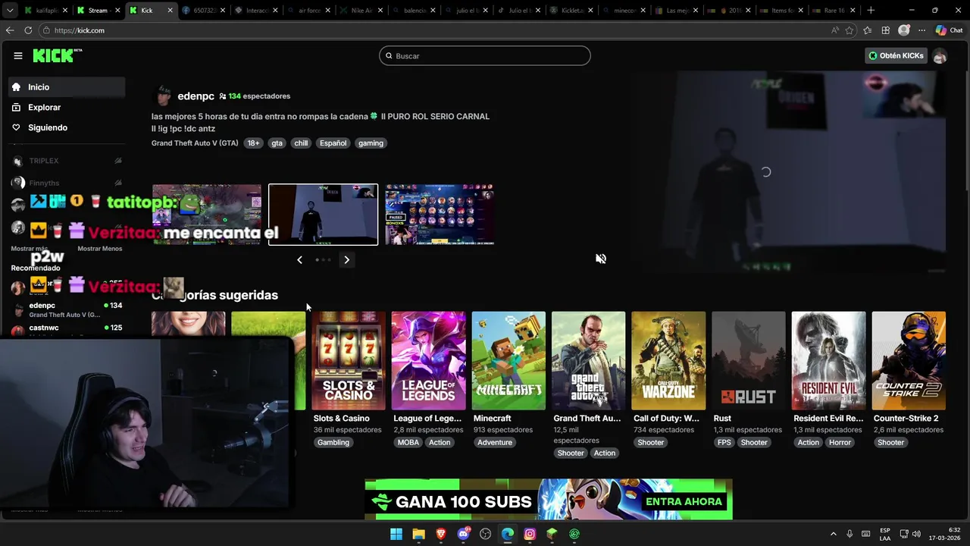Select Siguiendo in sidebar
Image resolution: width=970 pixels, height=546 pixels.
pos(67,127)
